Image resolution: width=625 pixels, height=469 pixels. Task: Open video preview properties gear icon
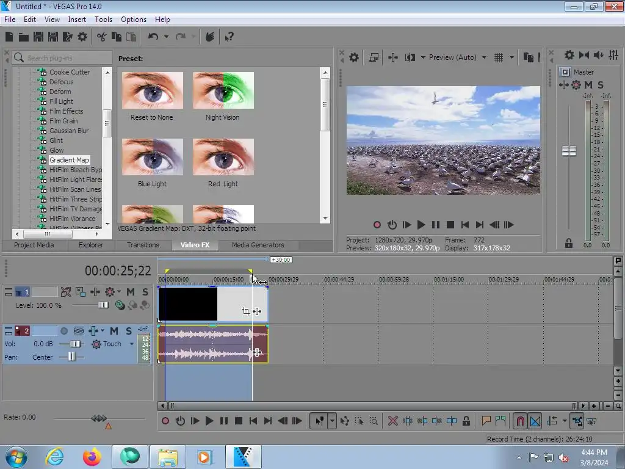pyautogui.click(x=354, y=57)
